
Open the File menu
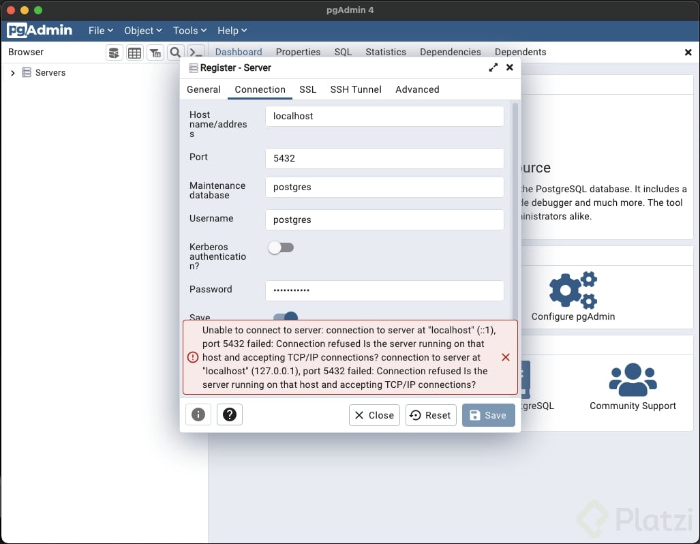tap(100, 31)
